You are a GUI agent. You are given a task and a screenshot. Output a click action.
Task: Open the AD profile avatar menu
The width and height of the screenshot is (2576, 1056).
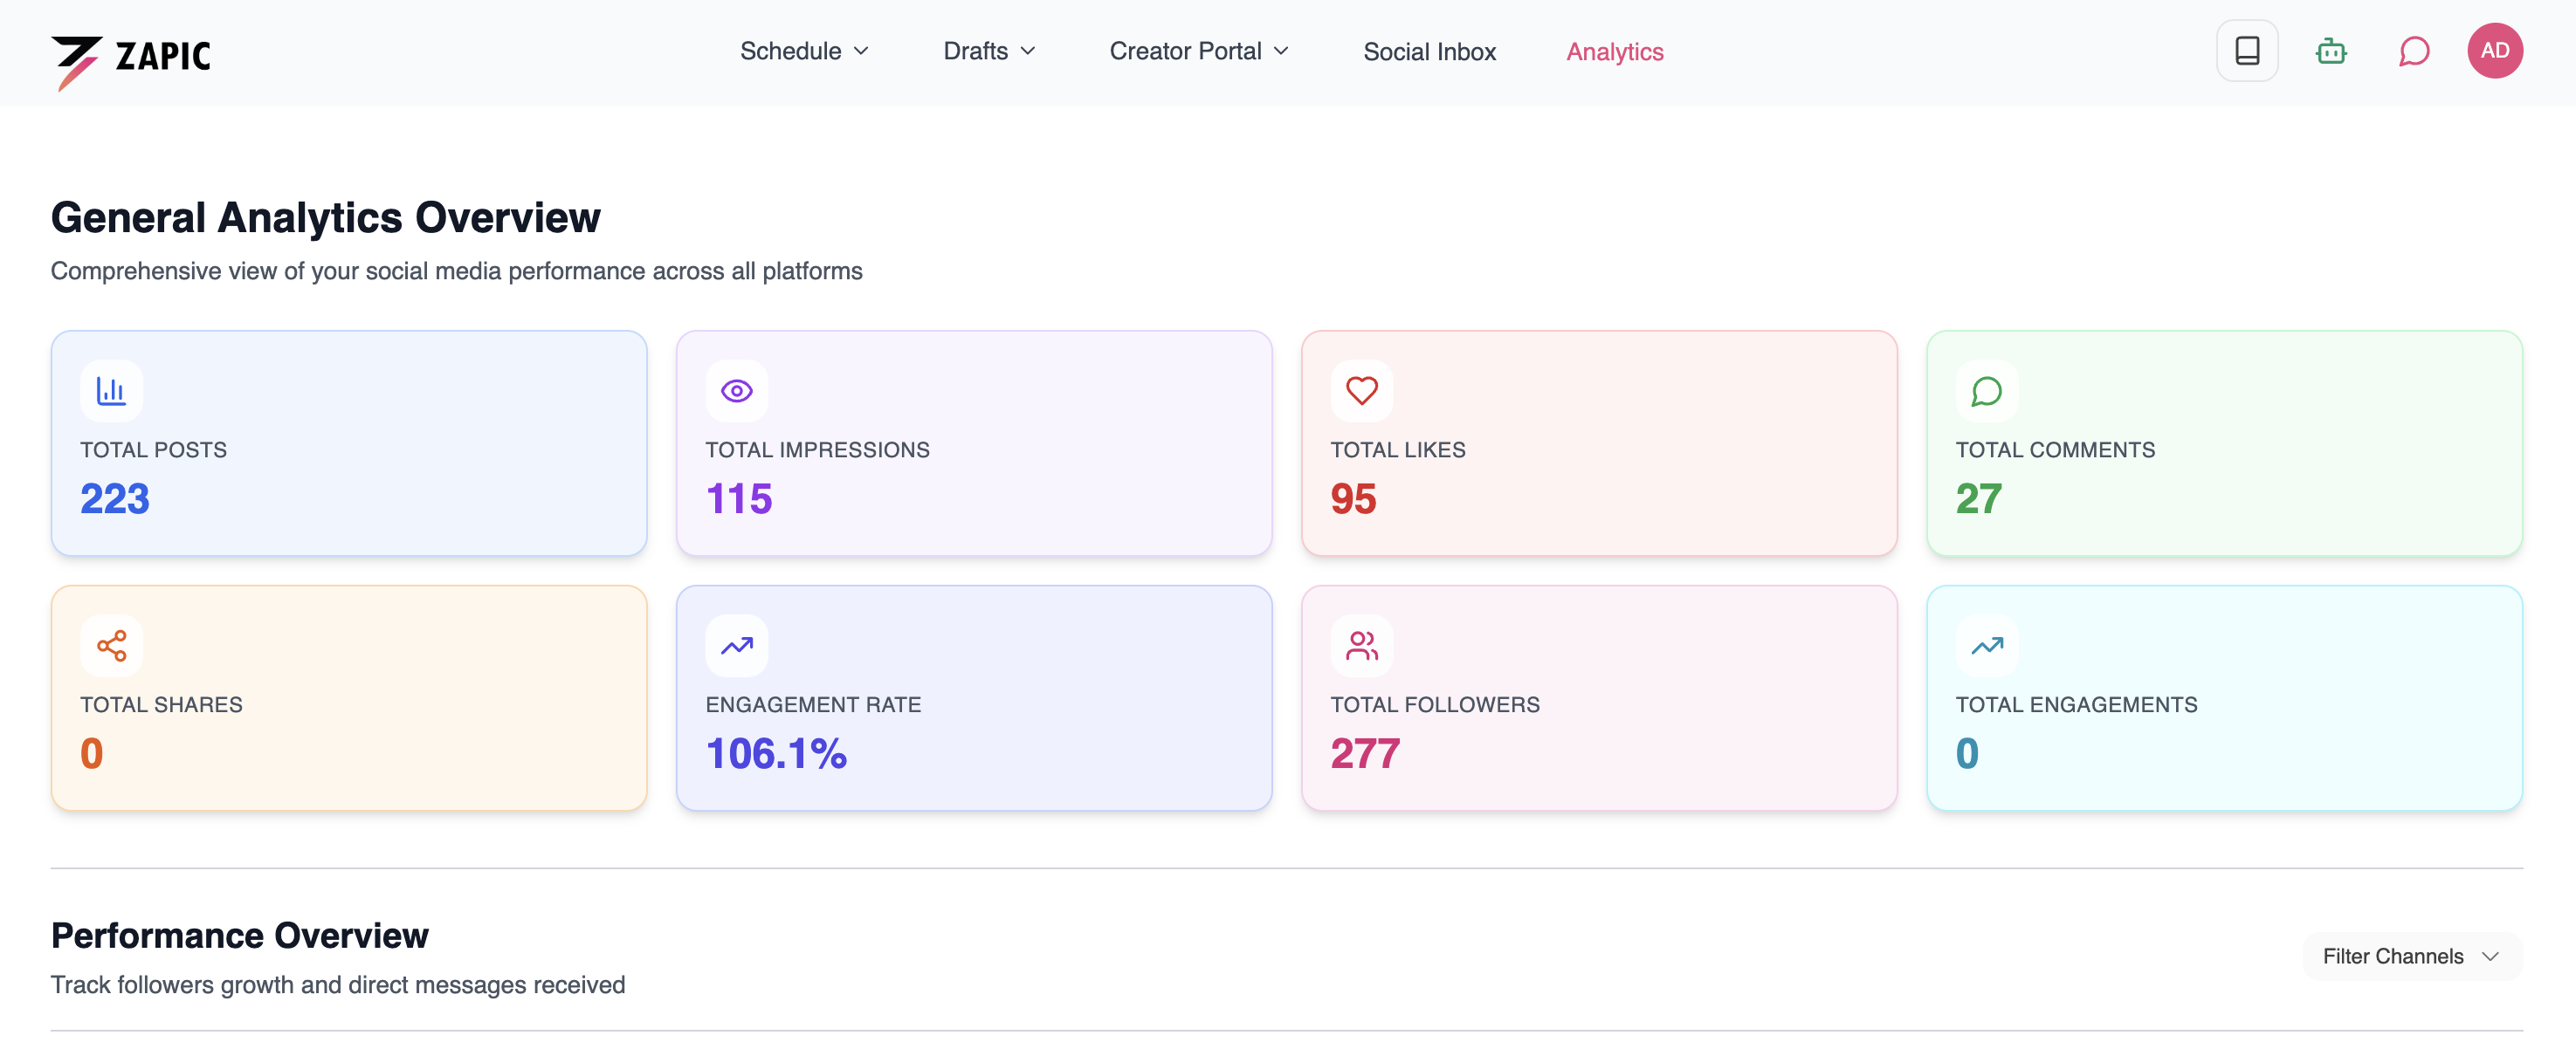coord(2496,51)
